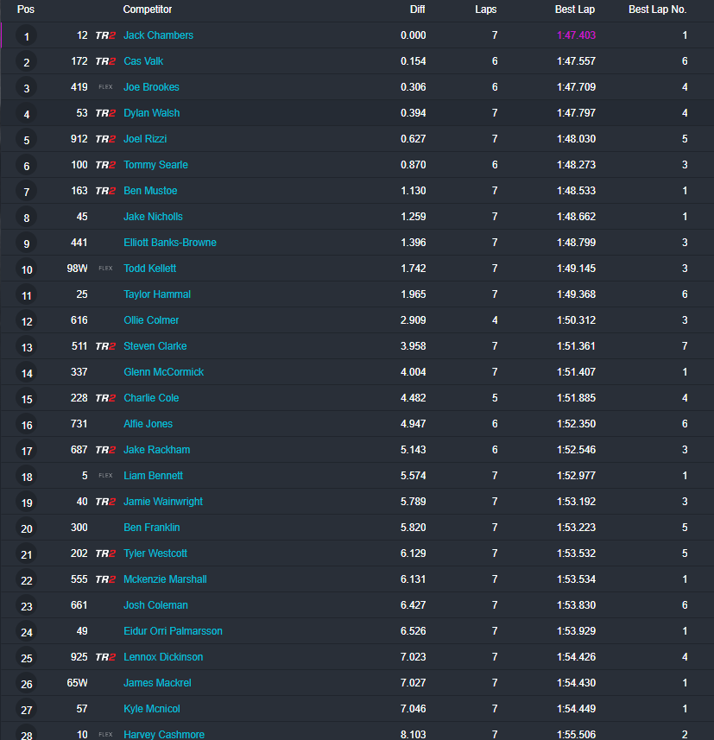Sort by the Best Lap column header
The width and height of the screenshot is (714, 740).
point(574,9)
